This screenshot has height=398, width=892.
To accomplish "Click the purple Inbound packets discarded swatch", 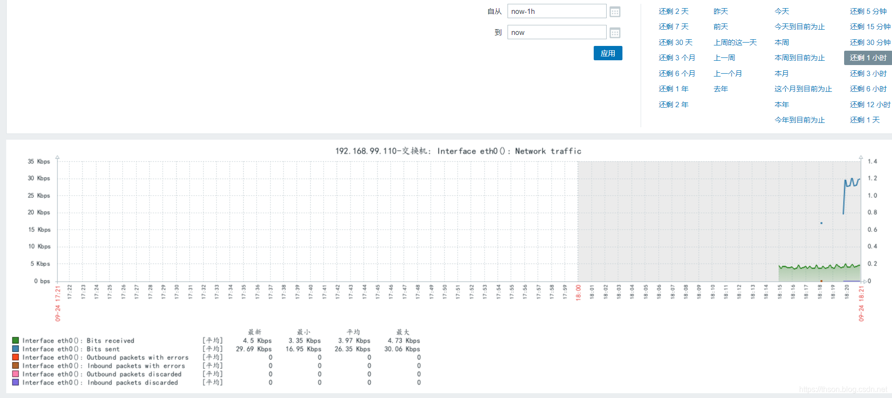I will [x=15, y=382].
